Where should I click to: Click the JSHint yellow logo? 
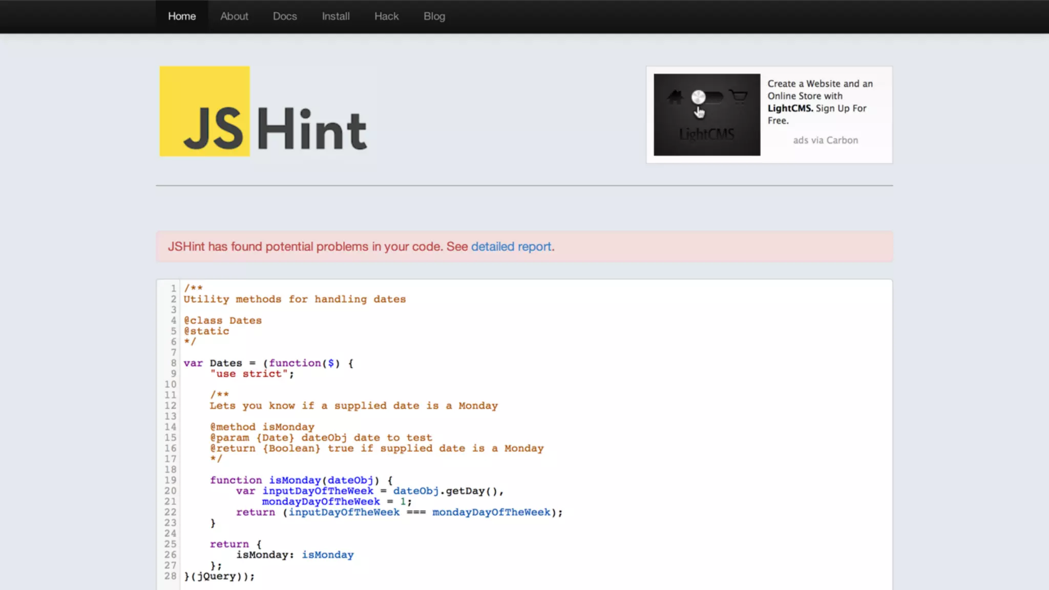pyautogui.click(x=204, y=111)
